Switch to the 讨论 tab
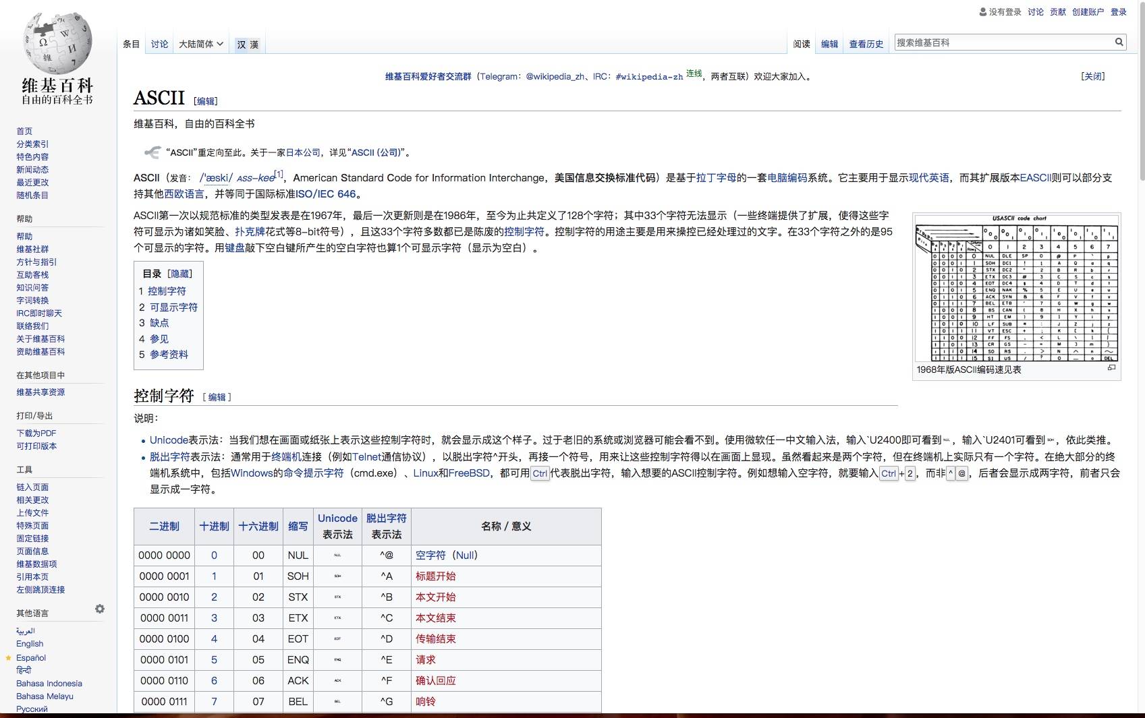 coord(159,44)
